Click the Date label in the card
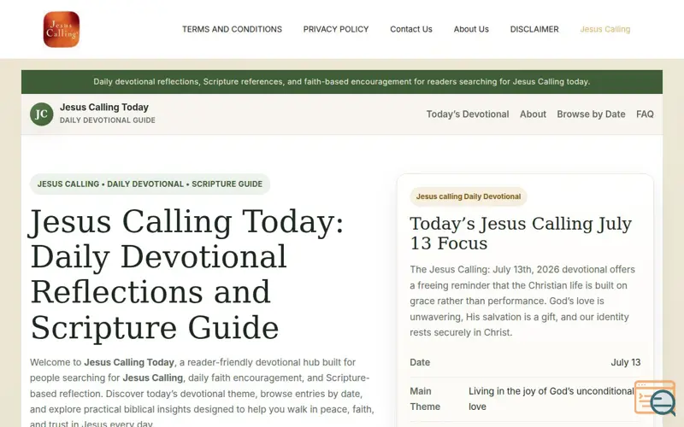This screenshot has width=684, height=427. click(420, 362)
